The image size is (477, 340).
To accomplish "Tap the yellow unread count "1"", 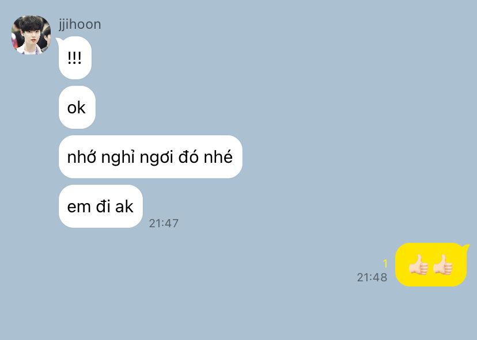I will [x=385, y=263].
